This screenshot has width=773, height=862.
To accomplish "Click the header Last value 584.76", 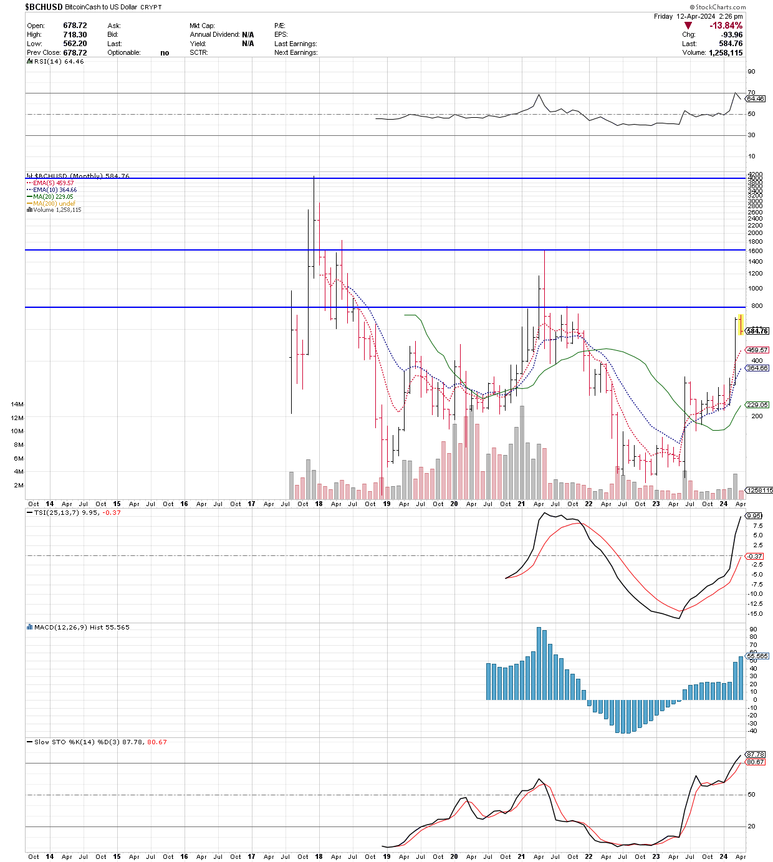I will tap(731, 44).
